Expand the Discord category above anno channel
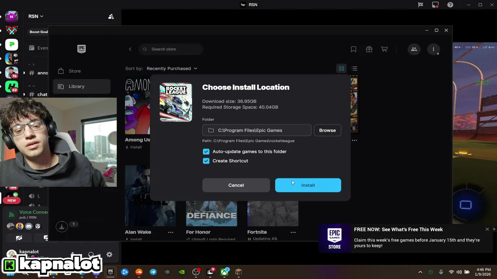 (32, 64)
